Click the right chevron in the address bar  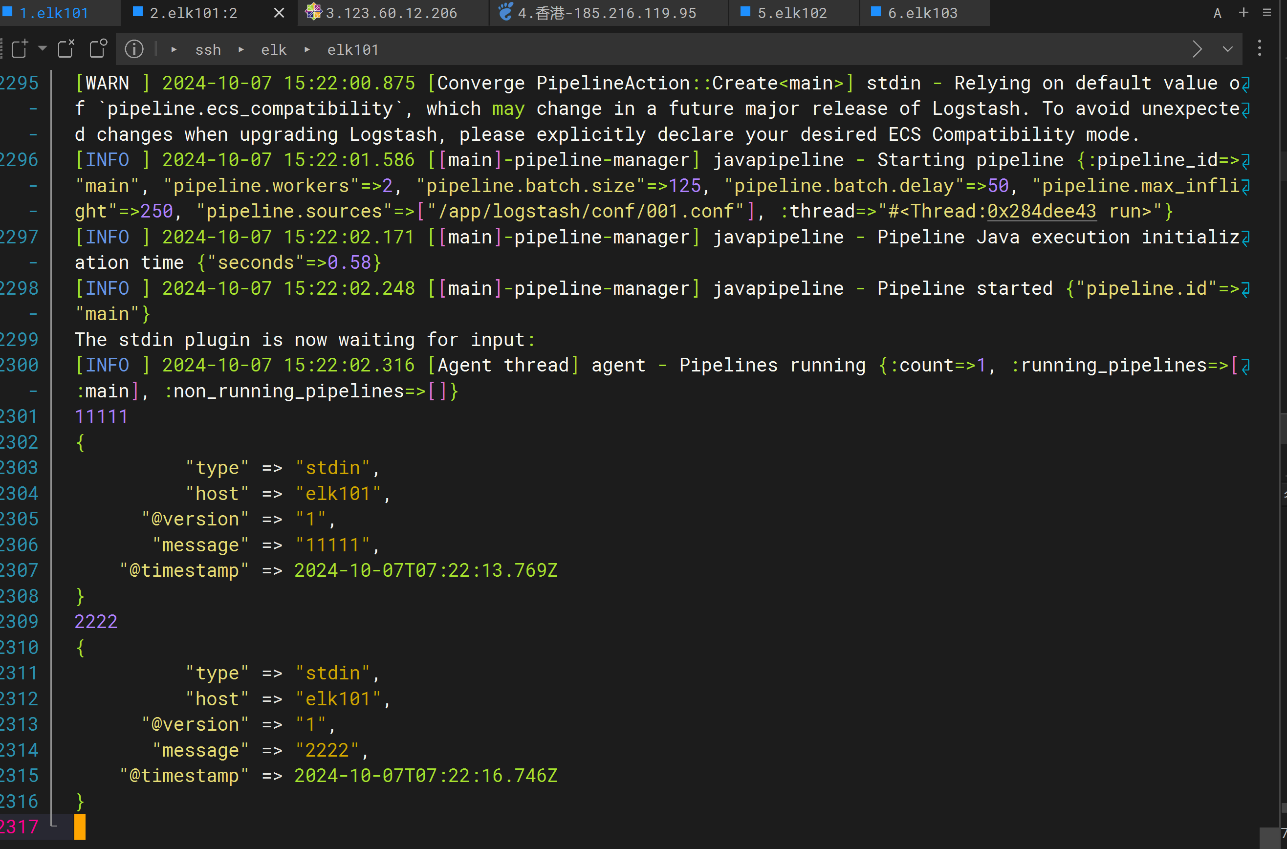(x=1197, y=49)
